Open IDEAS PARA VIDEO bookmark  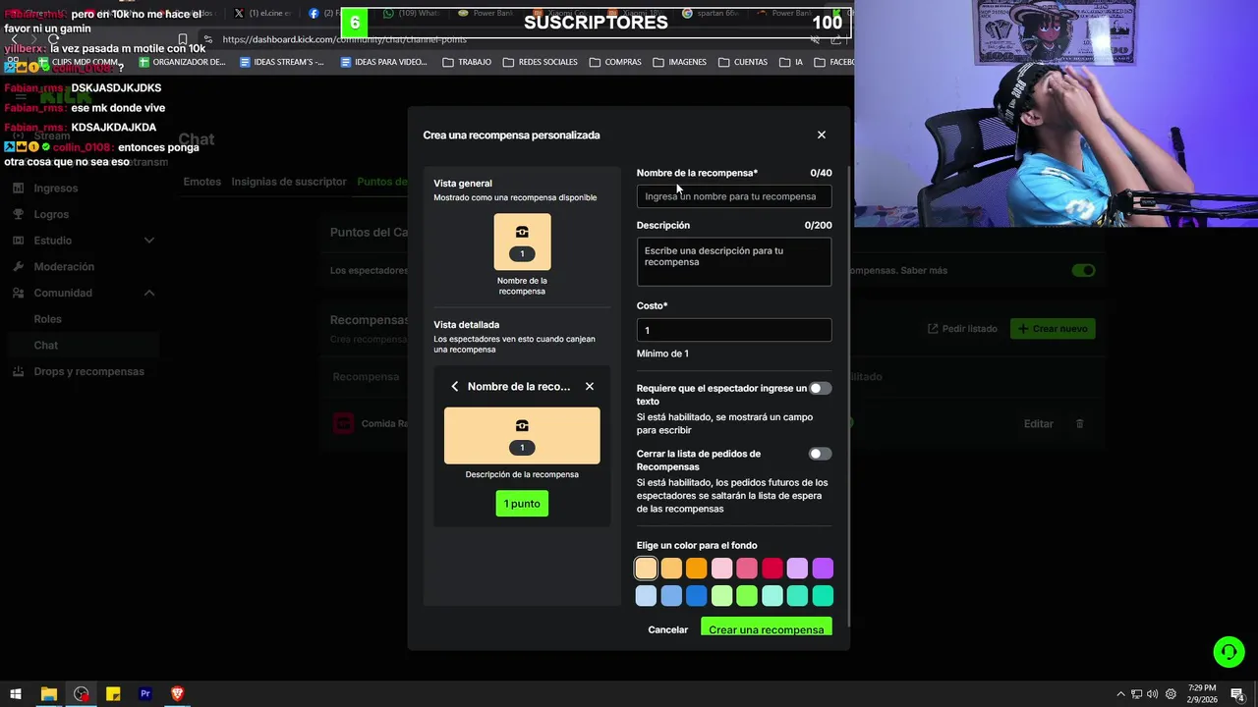[383, 62]
